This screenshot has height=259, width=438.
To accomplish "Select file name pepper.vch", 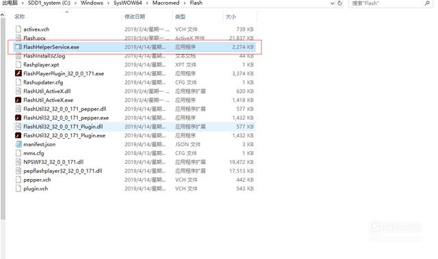I will (x=37, y=180).
